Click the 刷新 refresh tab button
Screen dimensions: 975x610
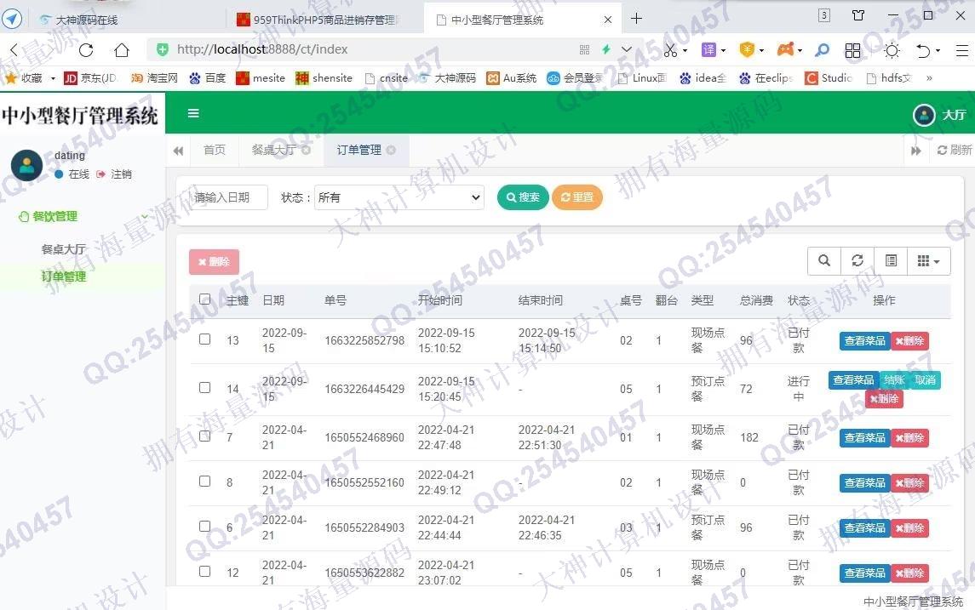[955, 150]
